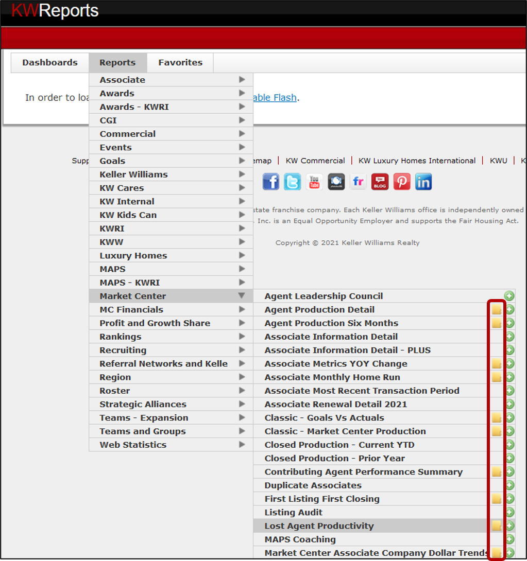Click green plus for Associate Renewal Detail 2021
This screenshot has height=561, width=527.
point(510,405)
